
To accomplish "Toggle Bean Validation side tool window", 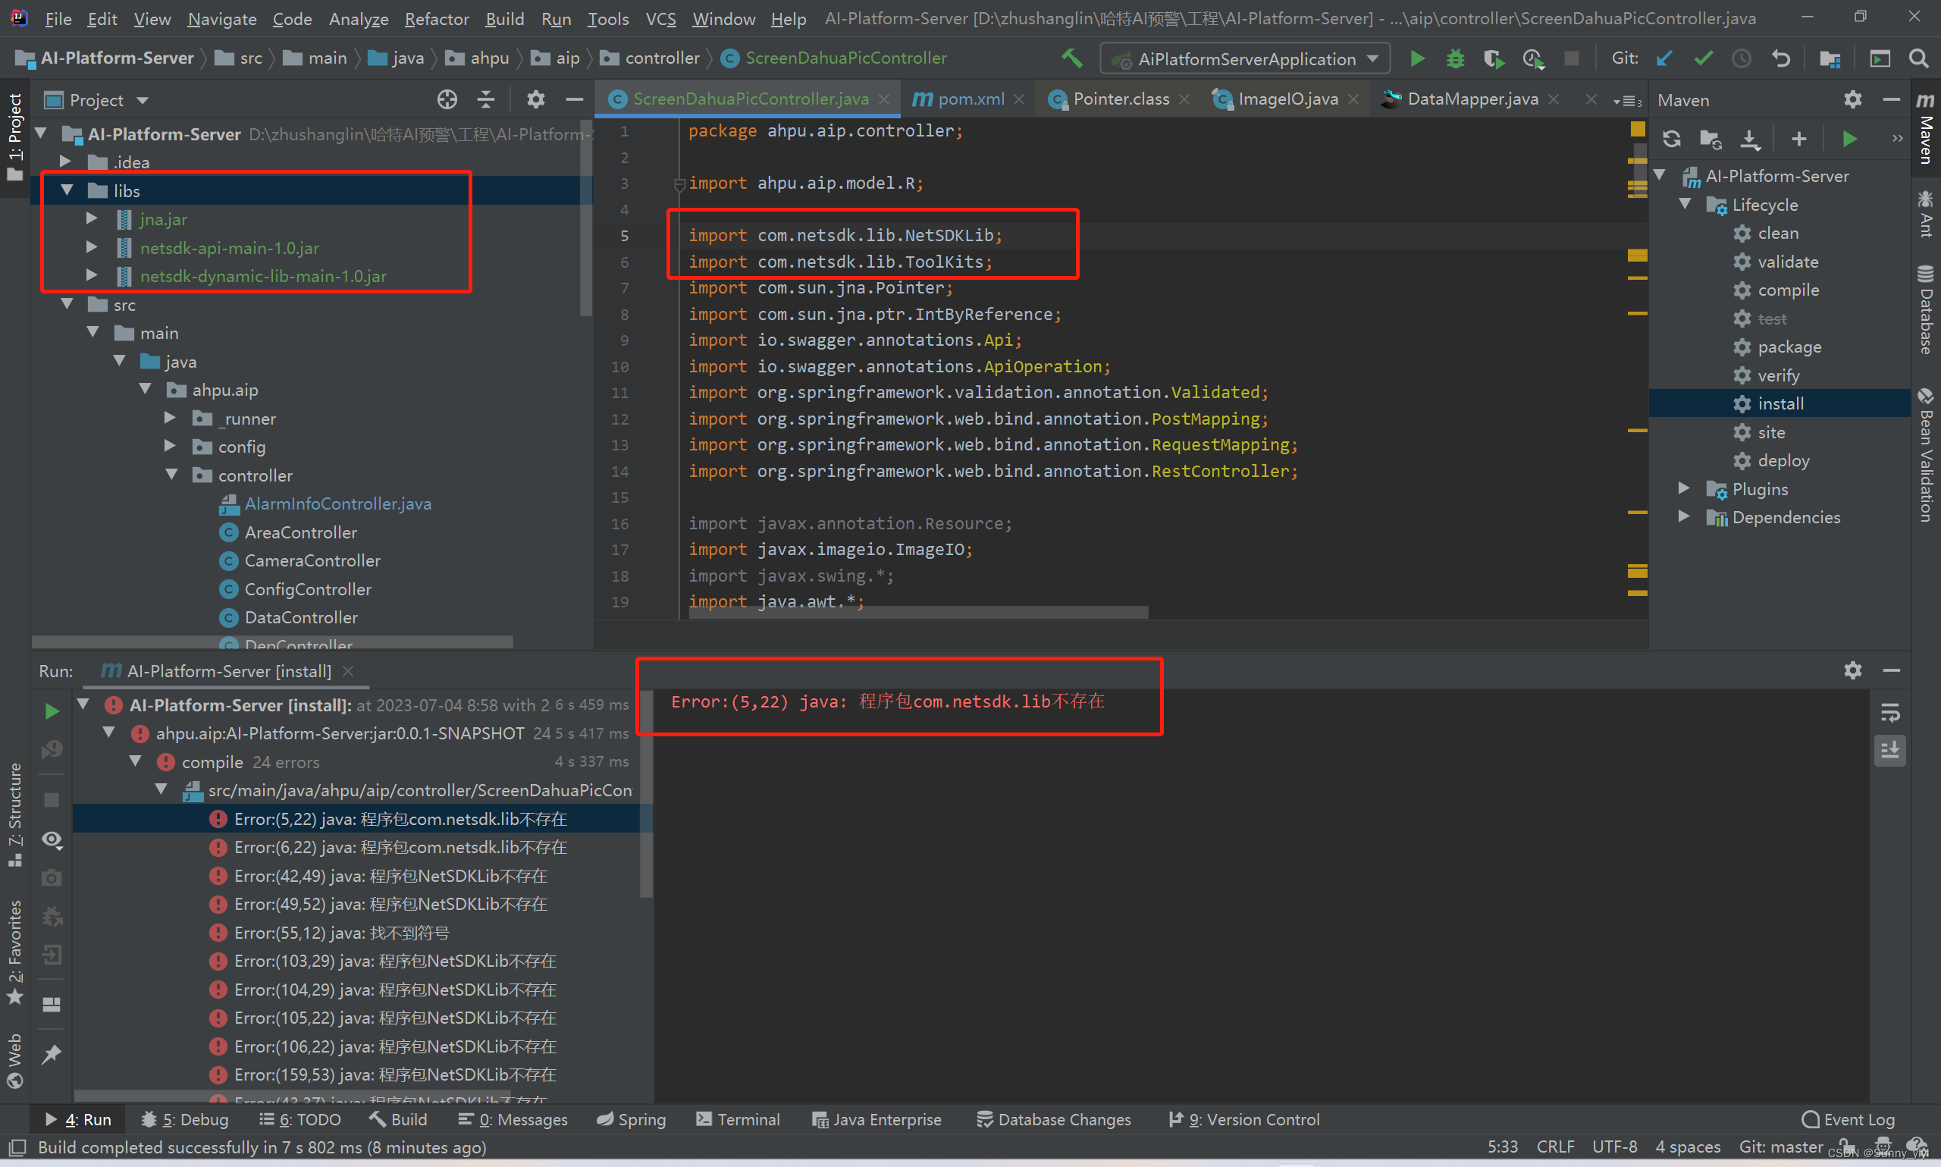I will (x=1925, y=454).
